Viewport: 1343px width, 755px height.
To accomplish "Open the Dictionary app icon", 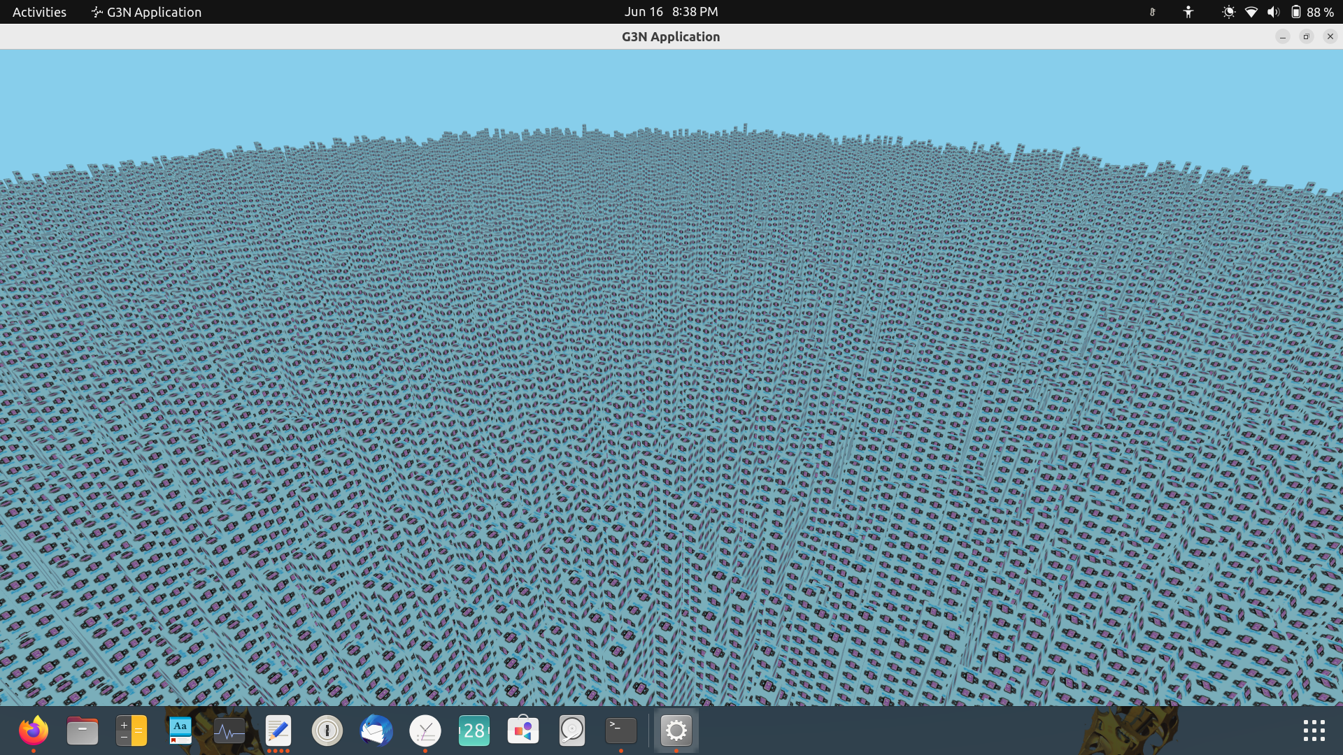I will pos(180,731).
